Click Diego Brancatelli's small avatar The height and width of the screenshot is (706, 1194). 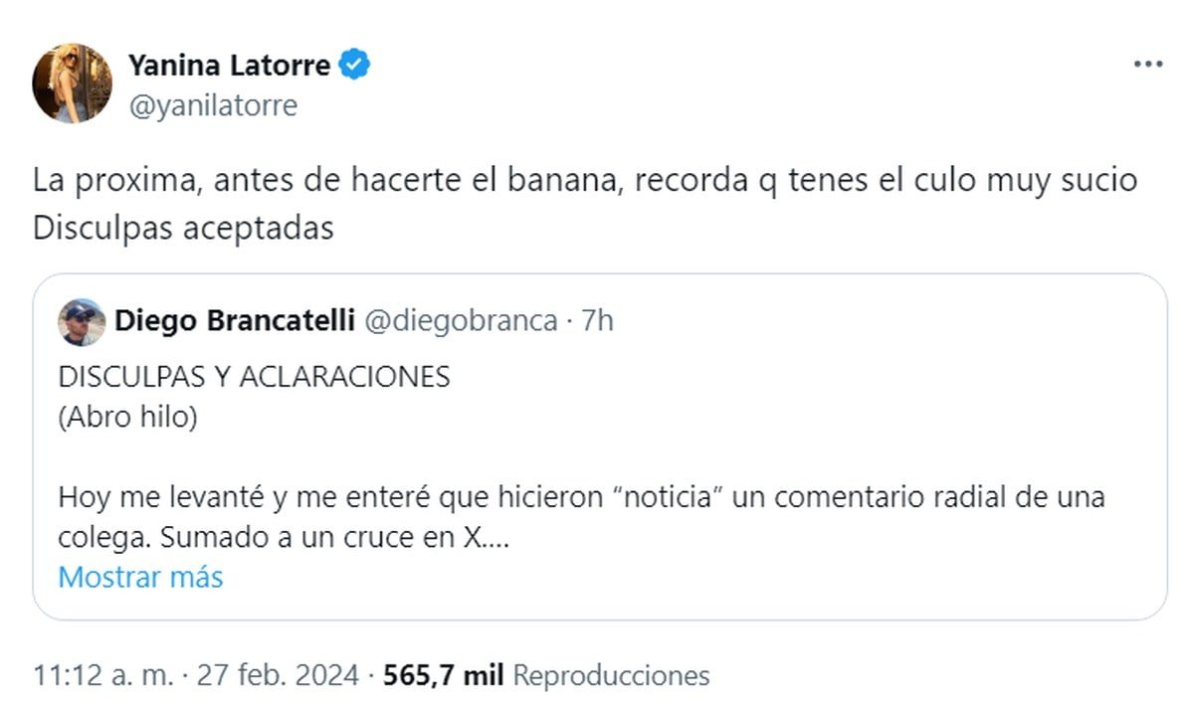coord(82,321)
